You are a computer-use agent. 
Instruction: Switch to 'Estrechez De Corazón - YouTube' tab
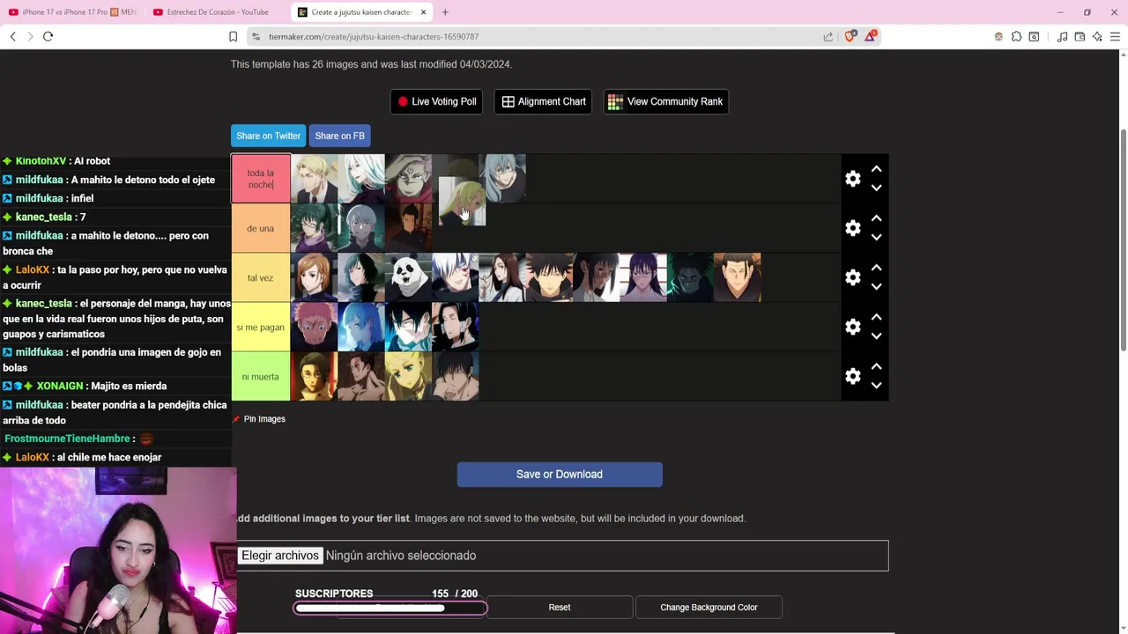point(218,12)
